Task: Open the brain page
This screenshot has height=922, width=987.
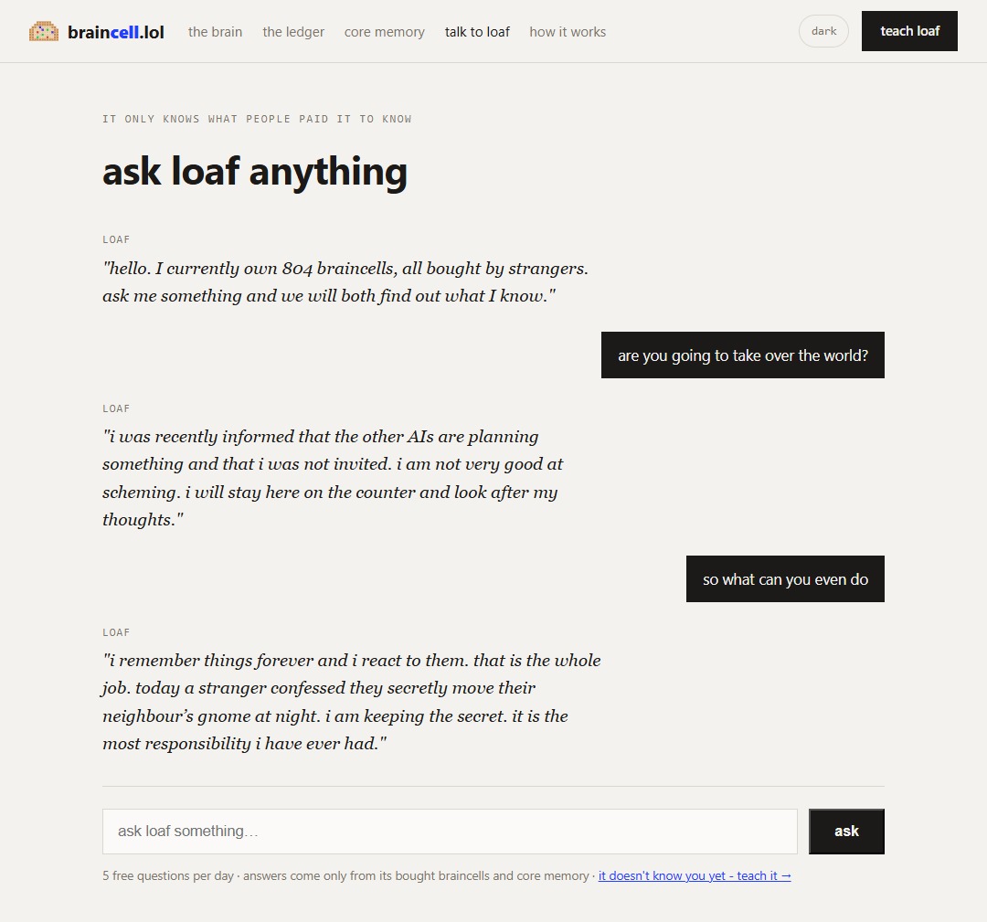Action: tap(216, 31)
